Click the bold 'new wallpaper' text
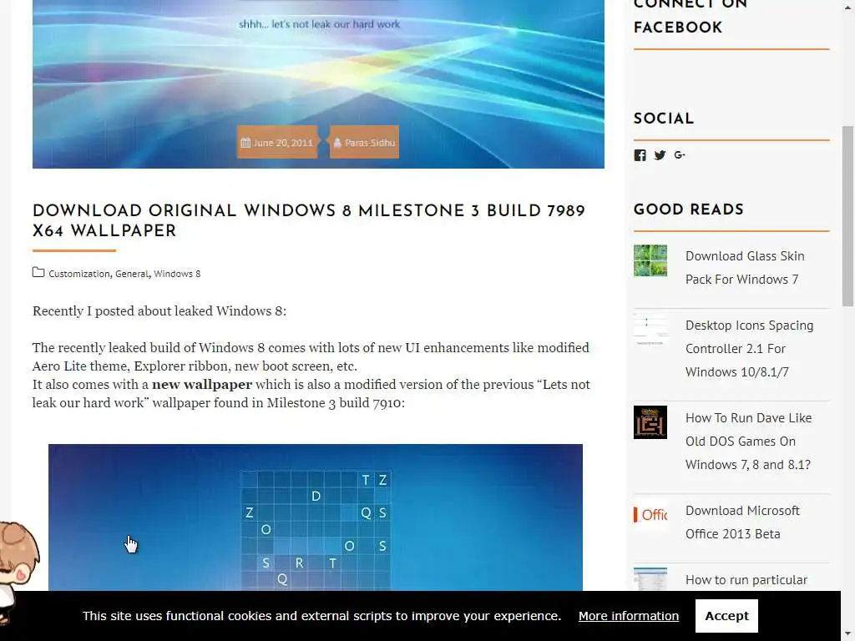855x641 pixels. [x=202, y=385]
